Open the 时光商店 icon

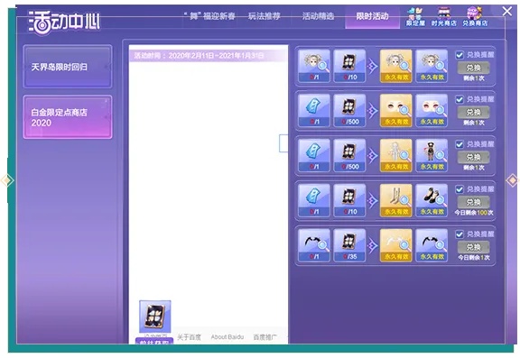point(444,16)
